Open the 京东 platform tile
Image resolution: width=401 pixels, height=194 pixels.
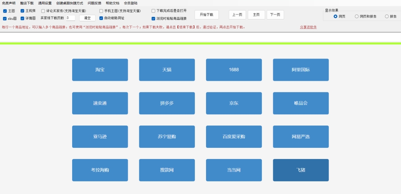point(234,103)
